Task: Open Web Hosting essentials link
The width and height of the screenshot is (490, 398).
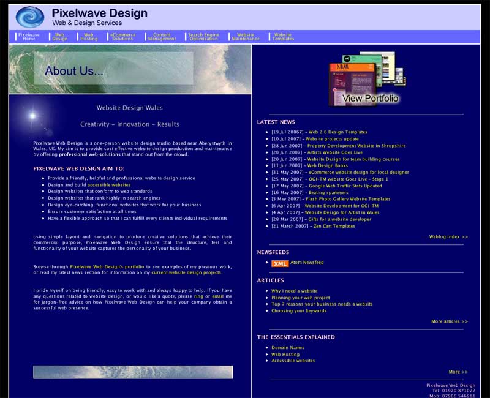Action: [285, 355]
